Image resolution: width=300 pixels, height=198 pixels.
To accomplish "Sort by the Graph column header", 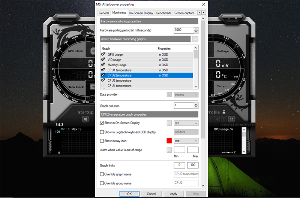I will [128, 49].
